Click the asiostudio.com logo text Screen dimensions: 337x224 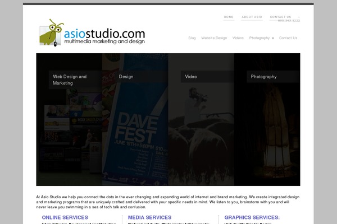pyautogui.click(x=104, y=34)
